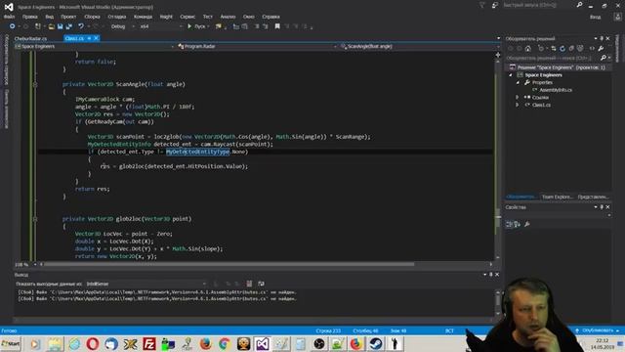Click the comment-out lines toolbar icon
Viewport: 625px width, 352px height.
point(257,26)
